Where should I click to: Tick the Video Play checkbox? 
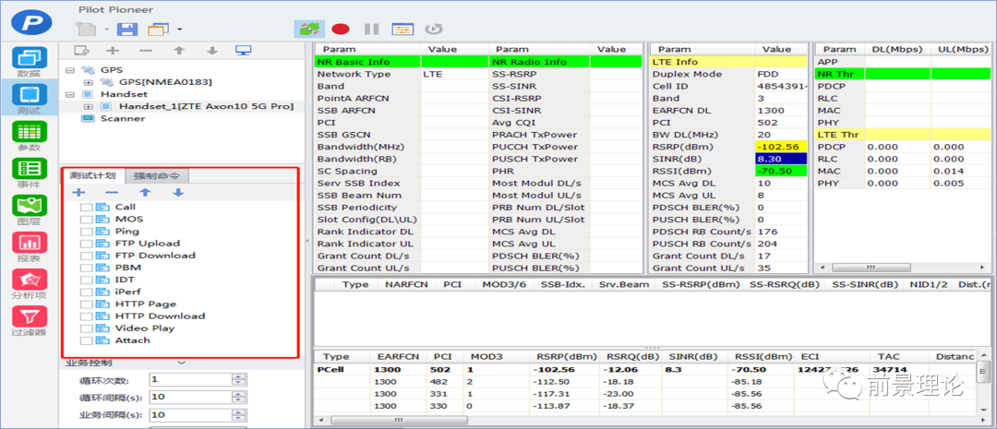87,328
